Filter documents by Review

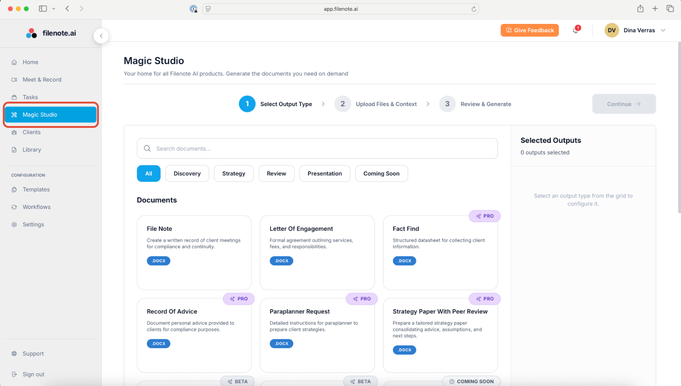pyautogui.click(x=277, y=173)
